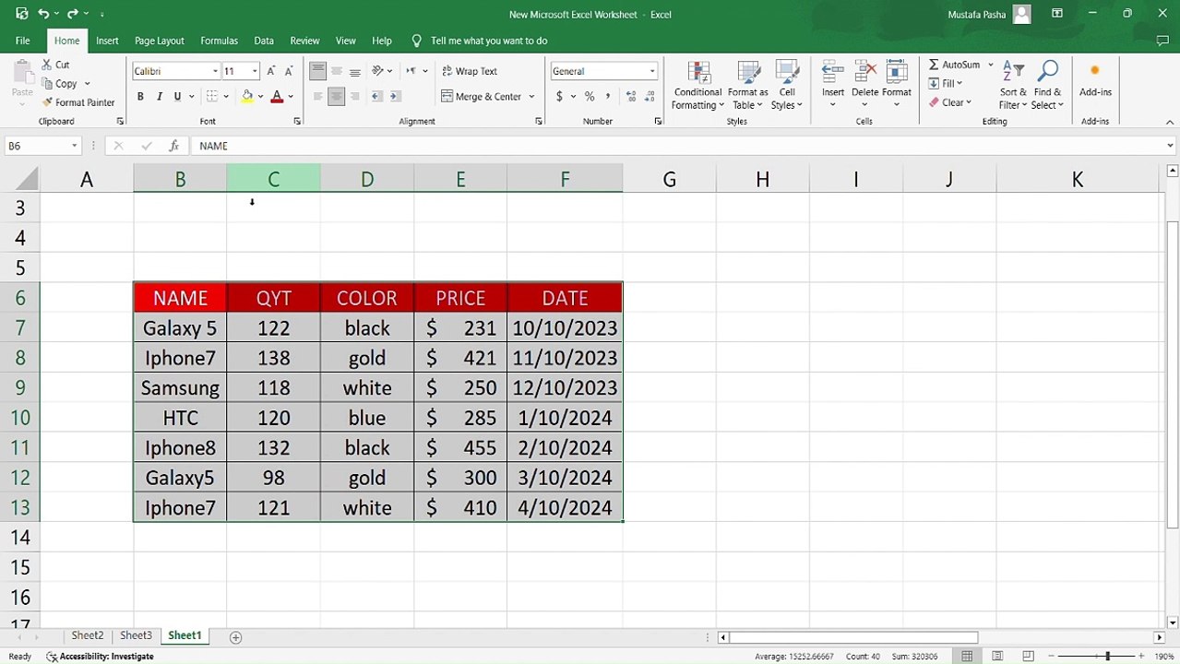Screen dimensions: 1180x664
Task: Click Accessibility: Investigate in status bar
Action: (x=100, y=656)
